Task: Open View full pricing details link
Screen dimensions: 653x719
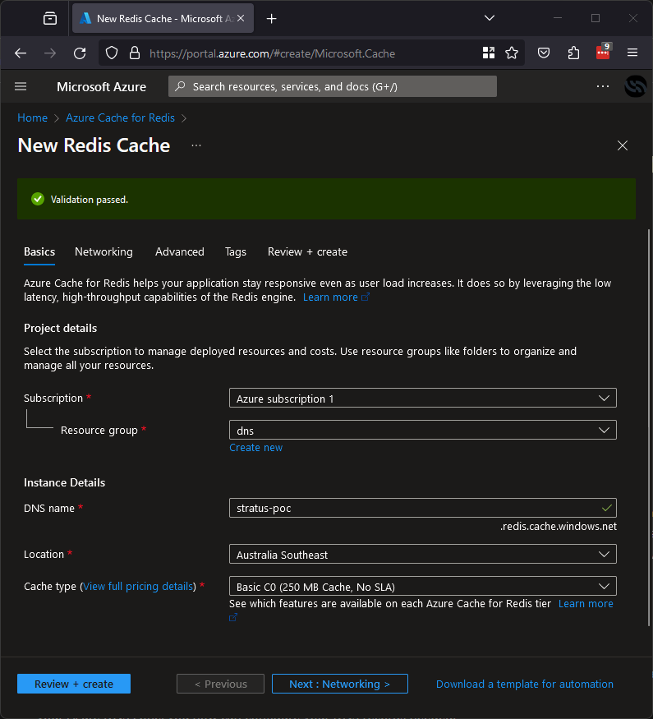Action: [138, 587]
